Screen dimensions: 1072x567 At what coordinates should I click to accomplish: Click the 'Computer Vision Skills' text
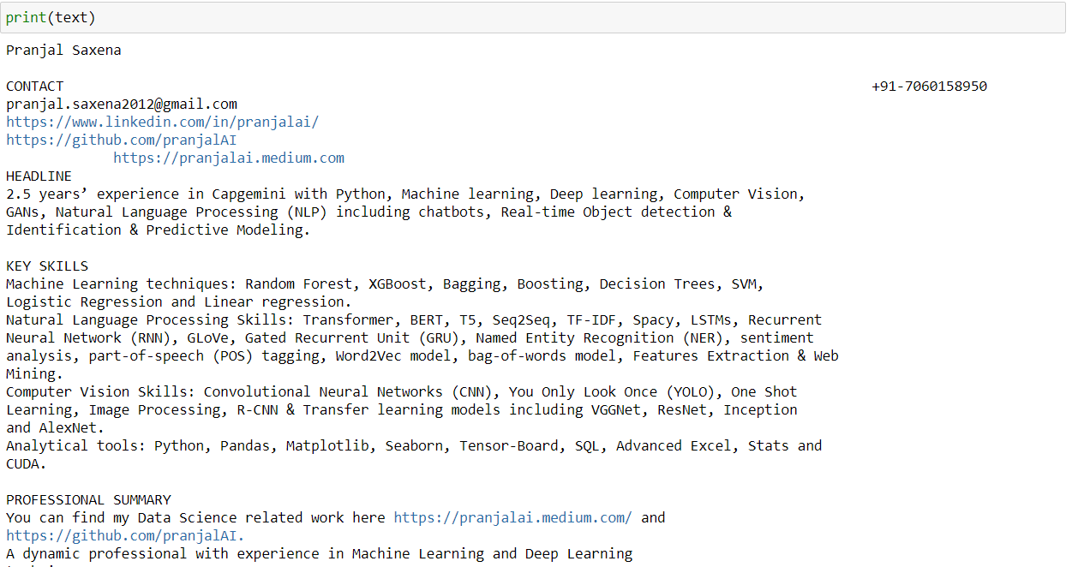point(100,391)
